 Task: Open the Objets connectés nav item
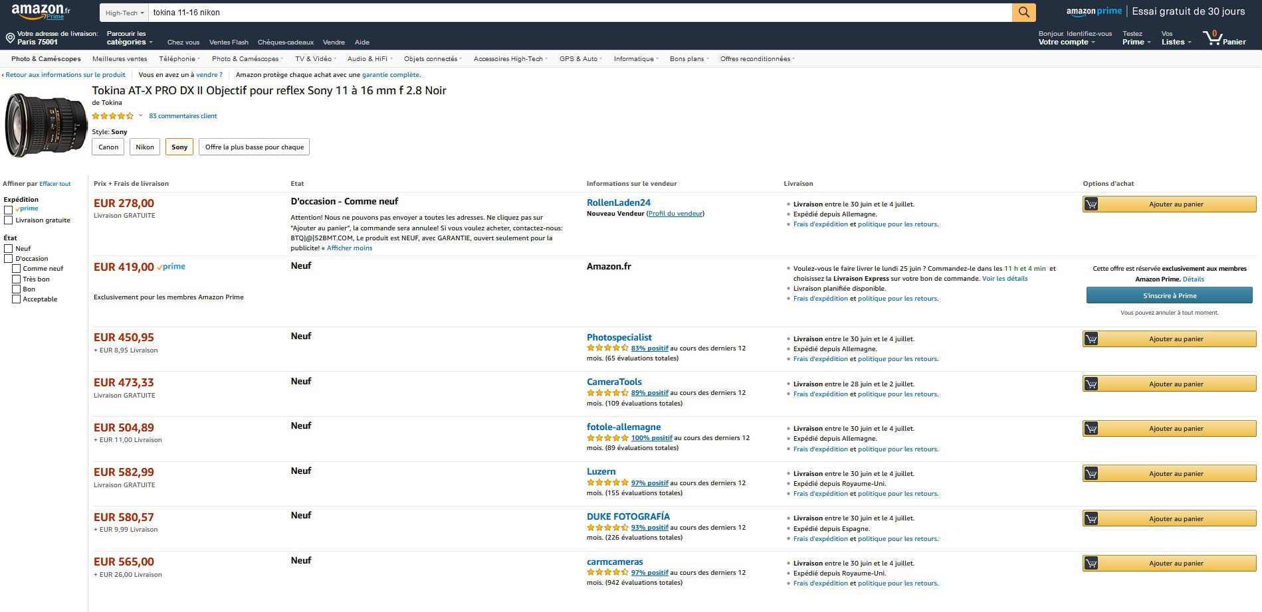(433, 59)
